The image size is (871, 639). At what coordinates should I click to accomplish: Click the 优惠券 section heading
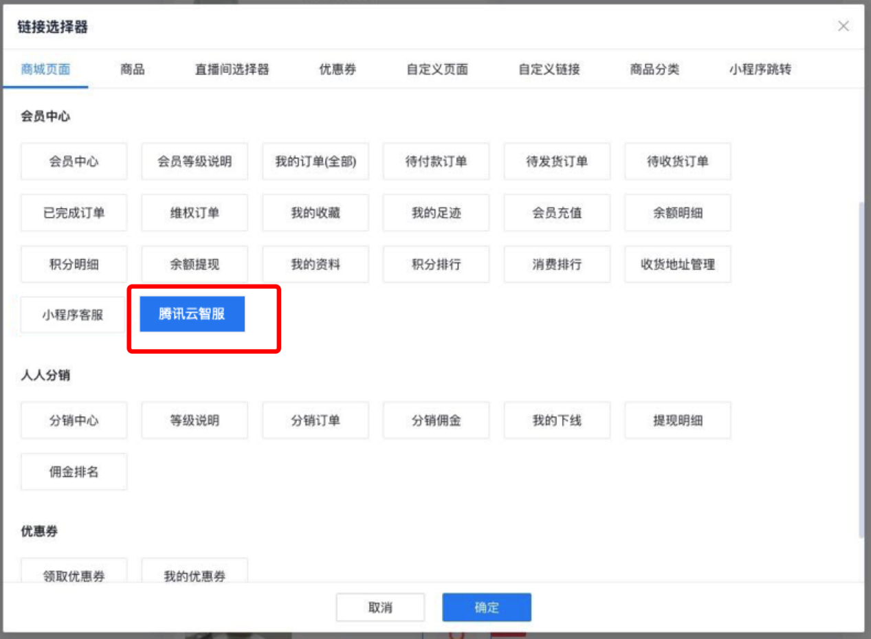[39, 532]
